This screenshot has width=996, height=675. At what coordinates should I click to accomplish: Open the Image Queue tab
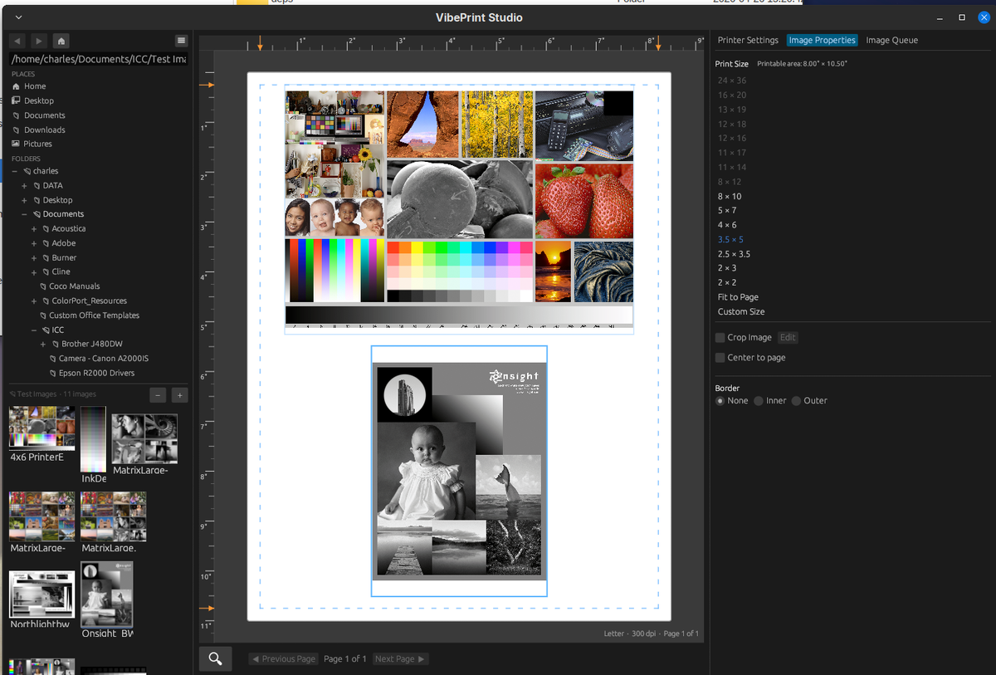891,40
